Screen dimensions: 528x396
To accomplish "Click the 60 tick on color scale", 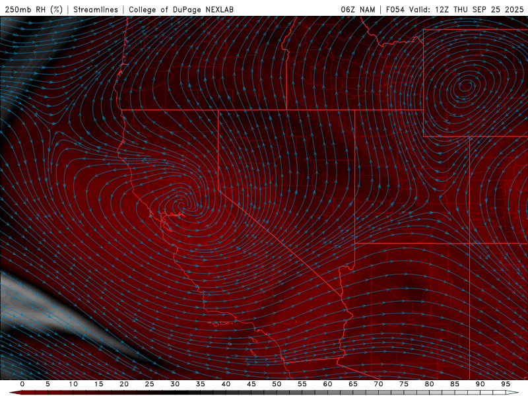I will click(x=327, y=384).
